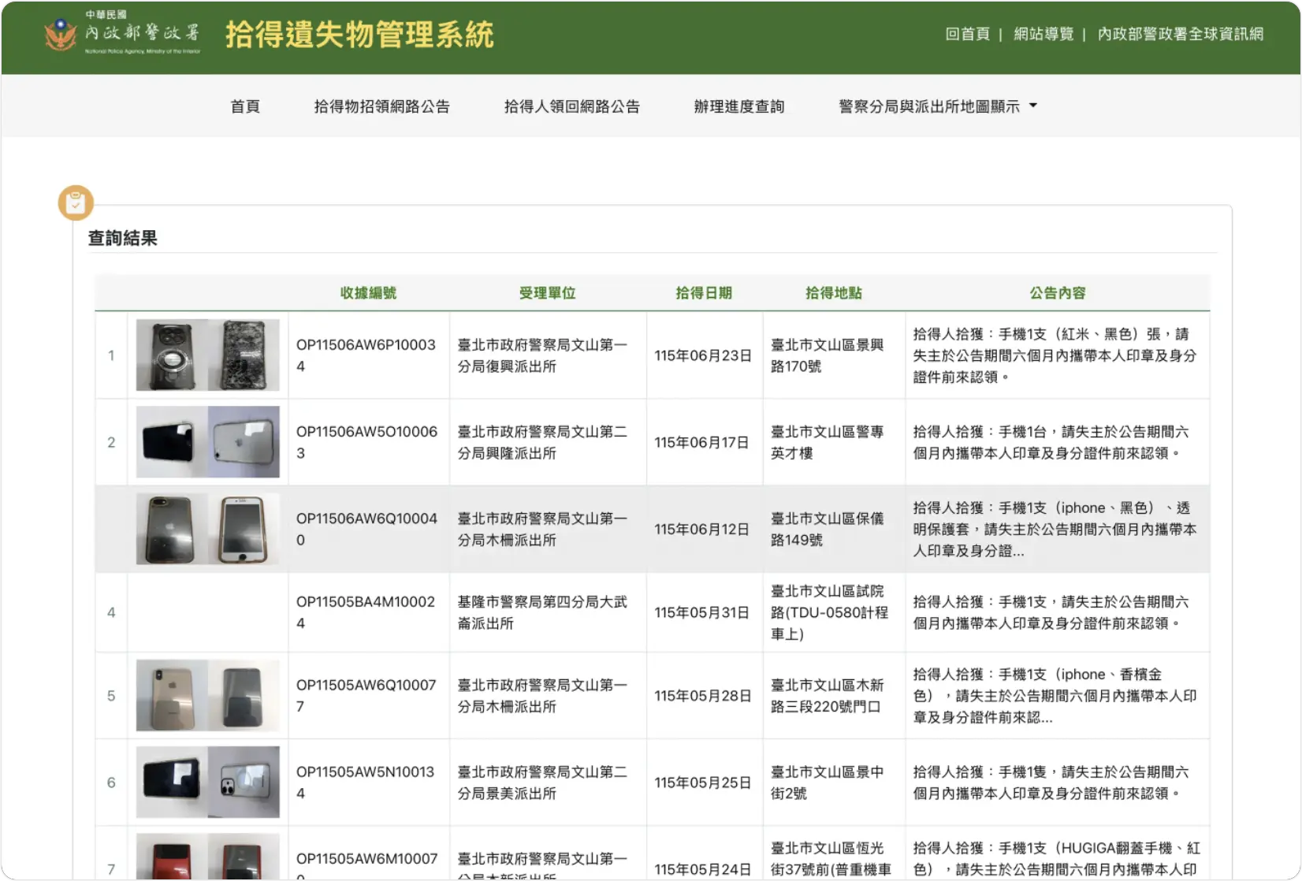Open right silver phone photo of row 2
This screenshot has width=1302, height=881.
(x=244, y=442)
